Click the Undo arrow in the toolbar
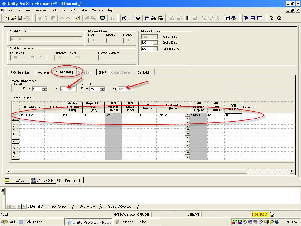Viewport: 301px width, 226px height. click(62, 18)
